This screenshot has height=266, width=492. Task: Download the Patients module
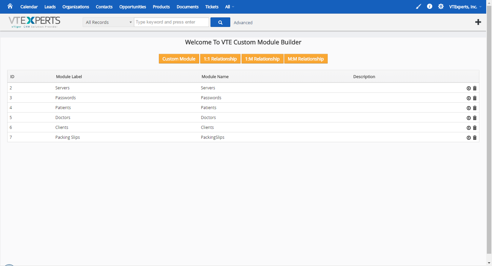[469, 108]
